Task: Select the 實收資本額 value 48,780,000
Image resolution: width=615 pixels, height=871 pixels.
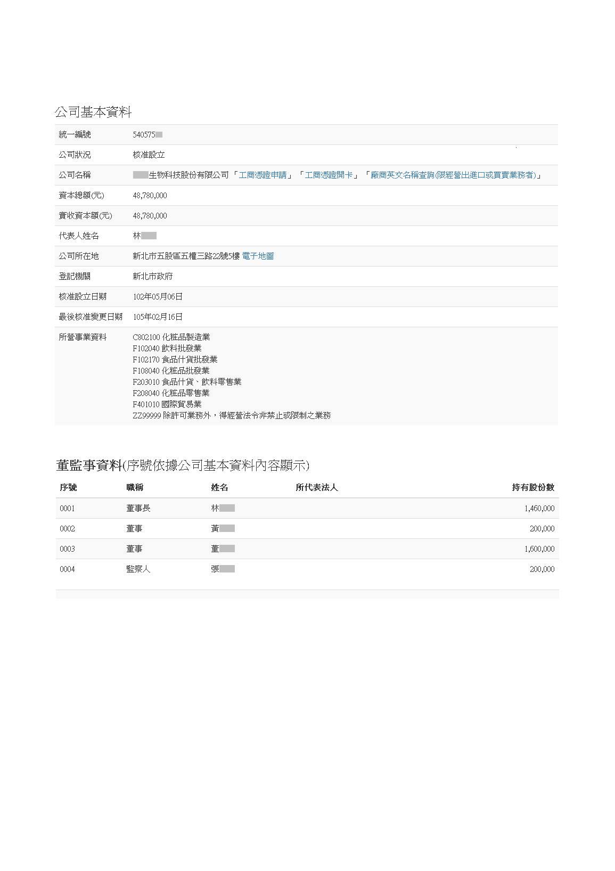Action: [x=150, y=216]
